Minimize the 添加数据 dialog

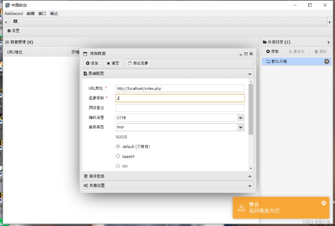click(x=241, y=54)
